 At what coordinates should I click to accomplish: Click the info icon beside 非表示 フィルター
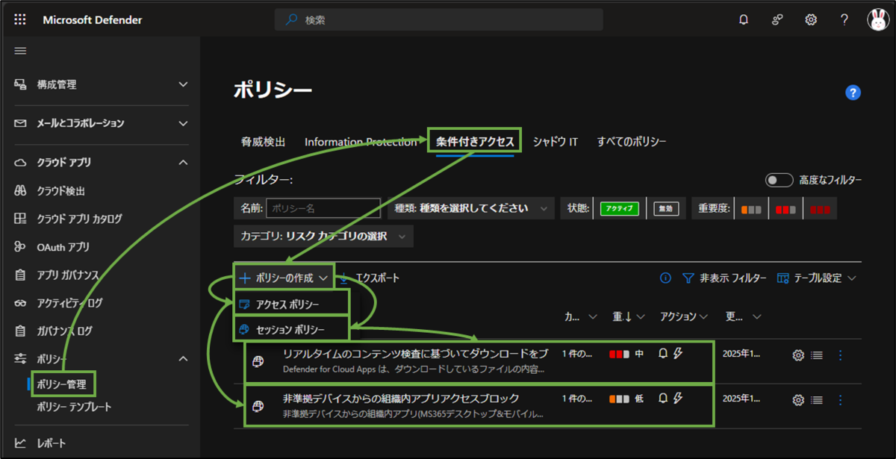point(666,278)
